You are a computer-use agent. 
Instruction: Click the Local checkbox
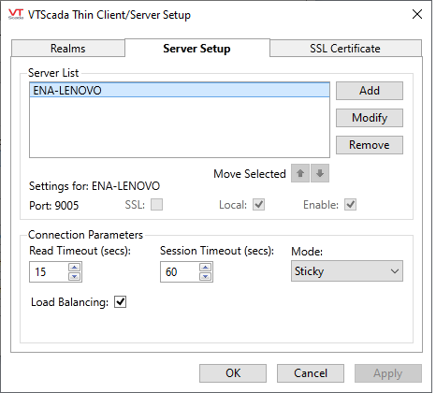click(x=258, y=205)
